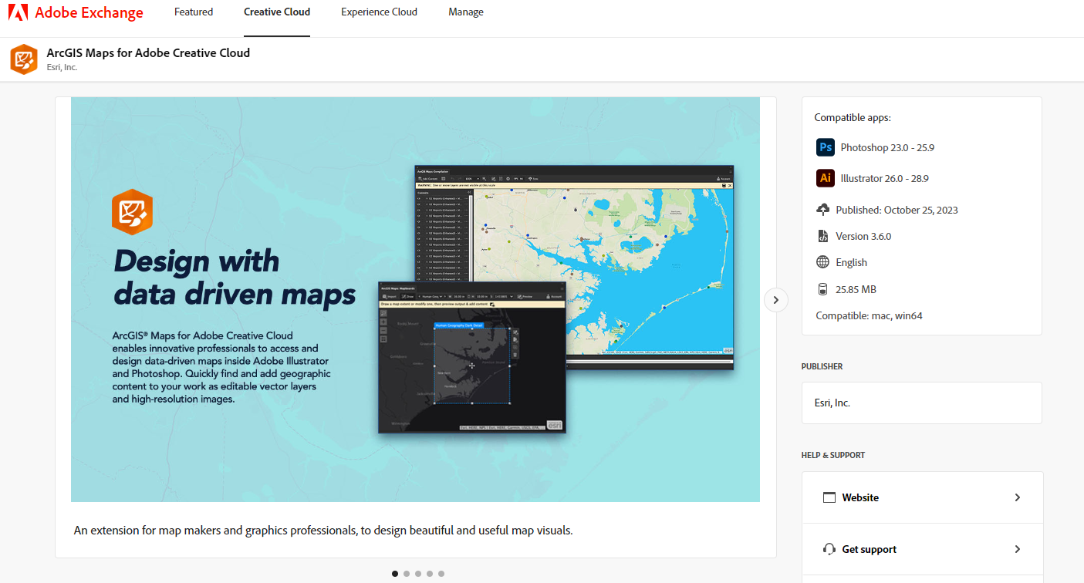Click the Design with data driven maps banner
Screen dimensions: 1084x583
[x=415, y=299]
